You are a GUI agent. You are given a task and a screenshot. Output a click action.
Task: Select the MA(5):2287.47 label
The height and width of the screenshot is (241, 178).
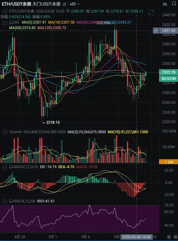tap(34, 22)
